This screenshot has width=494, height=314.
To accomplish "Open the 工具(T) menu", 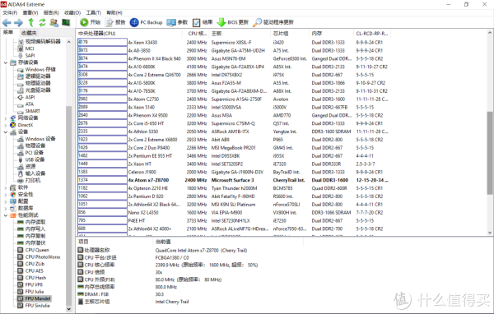I will pos(94,12).
